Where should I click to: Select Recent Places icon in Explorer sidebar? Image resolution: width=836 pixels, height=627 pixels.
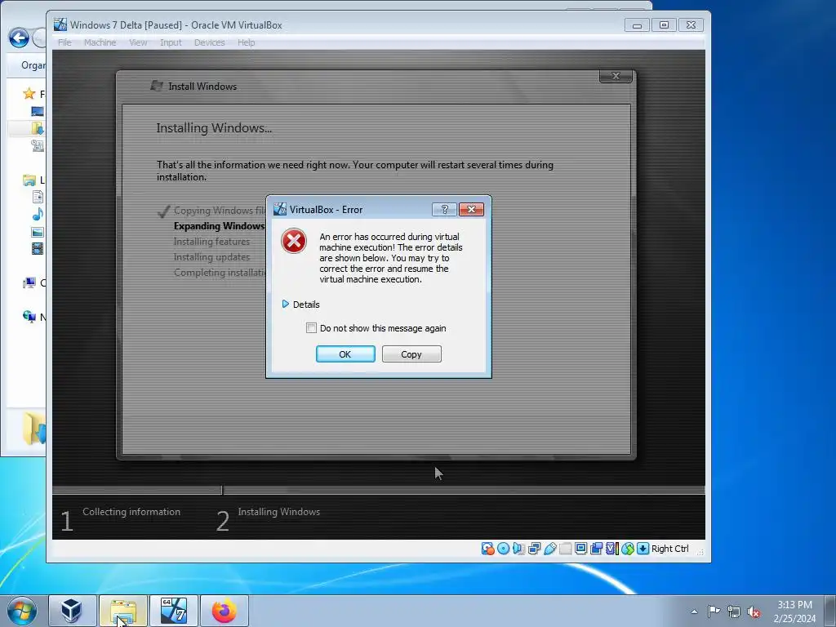coord(38,145)
